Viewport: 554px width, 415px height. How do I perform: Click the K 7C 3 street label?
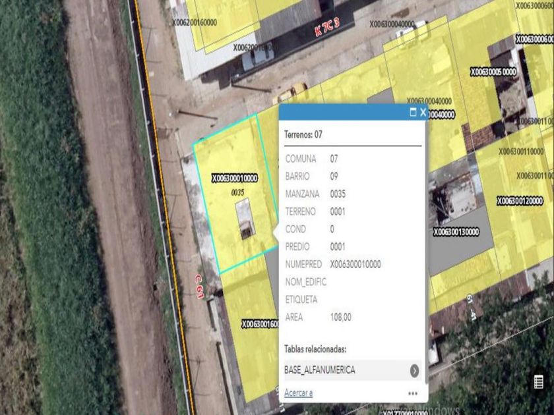tap(327, 27)
